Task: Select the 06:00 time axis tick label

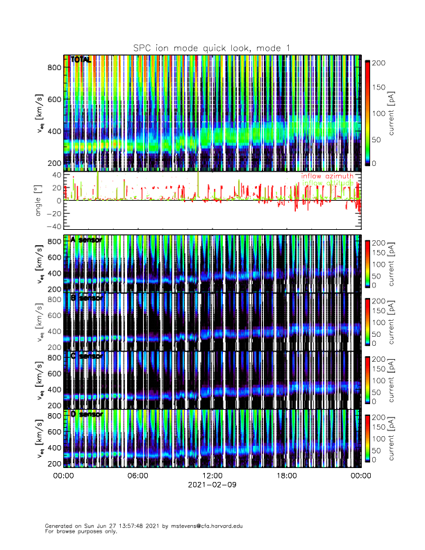Action: click(x=137, y=476)
